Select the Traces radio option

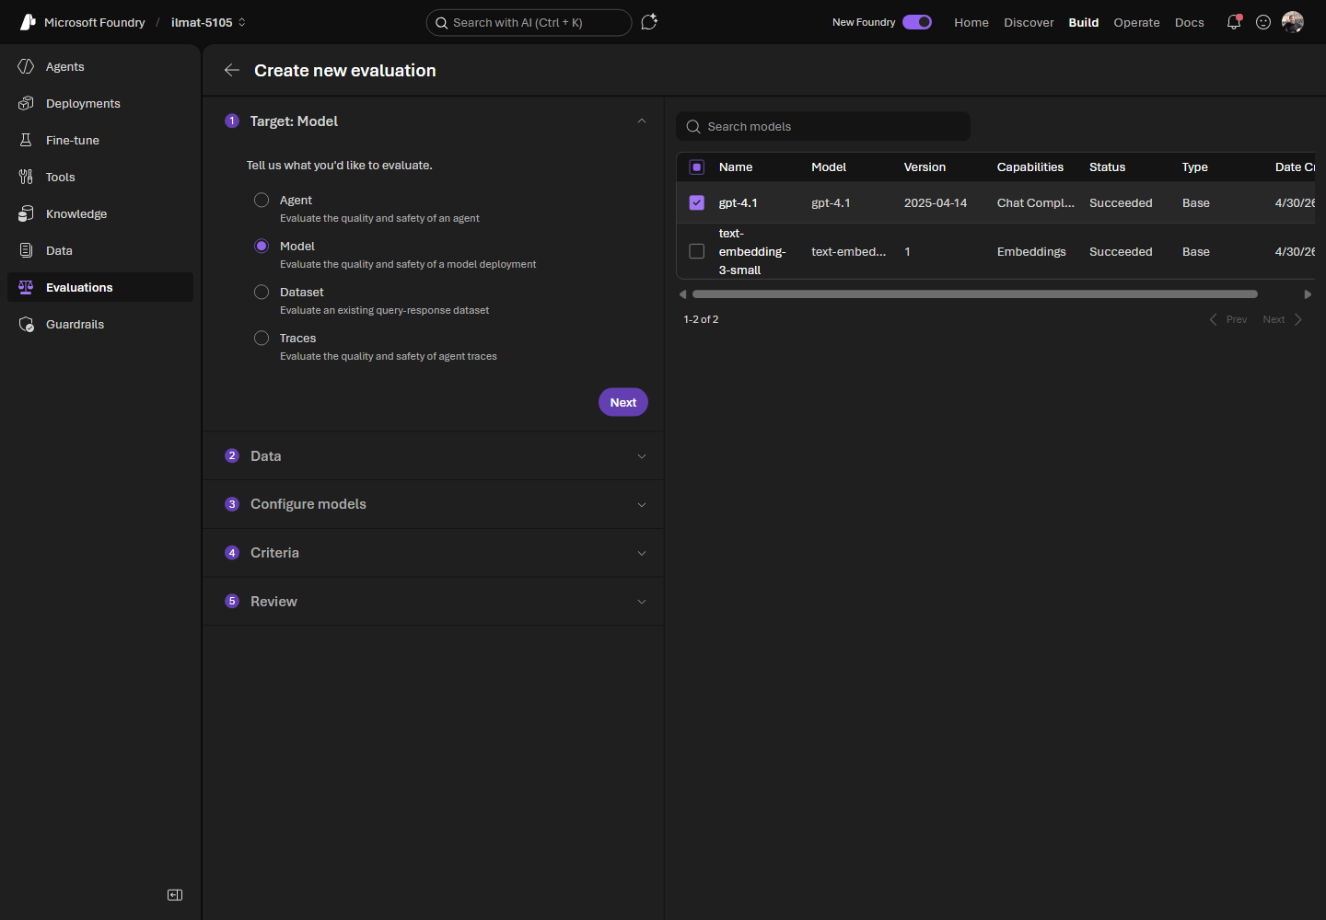262,338
